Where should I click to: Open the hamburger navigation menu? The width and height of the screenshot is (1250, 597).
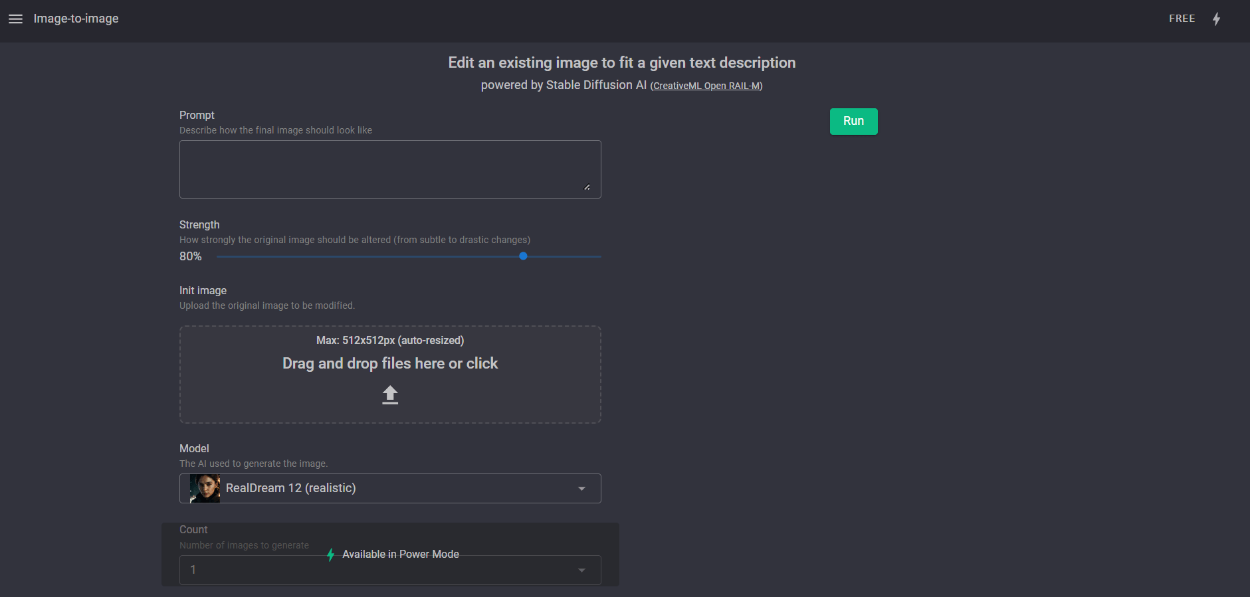coord(15,19)
